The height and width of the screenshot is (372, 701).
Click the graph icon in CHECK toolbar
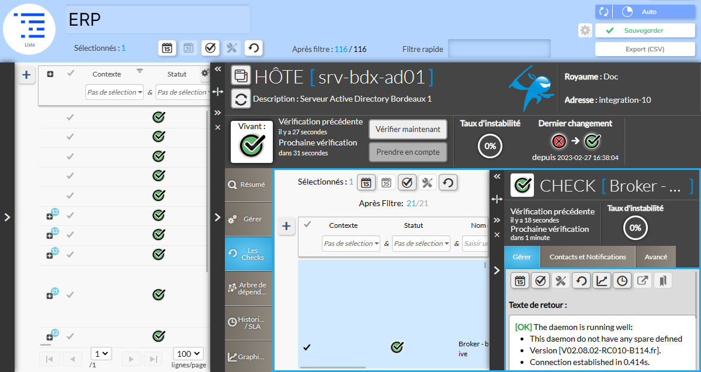tap(601, 281)
